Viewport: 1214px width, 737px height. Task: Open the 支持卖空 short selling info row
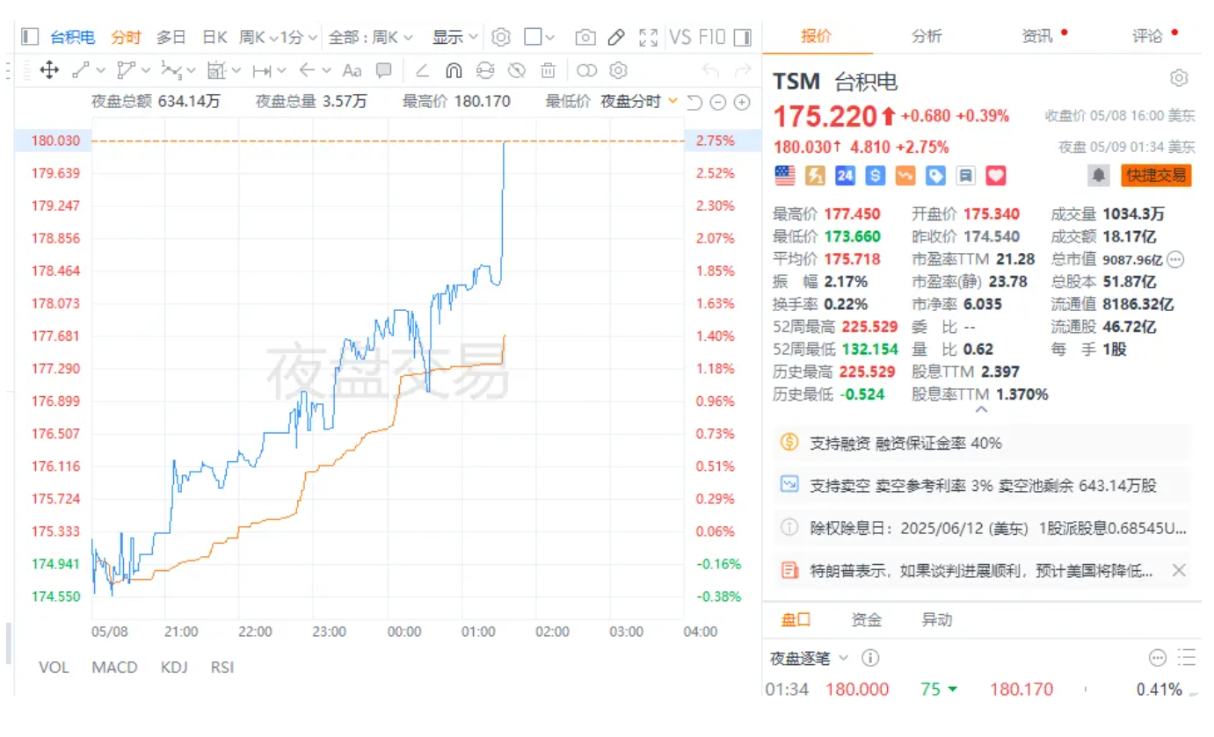pyautogui.click(x=982, y=485)
